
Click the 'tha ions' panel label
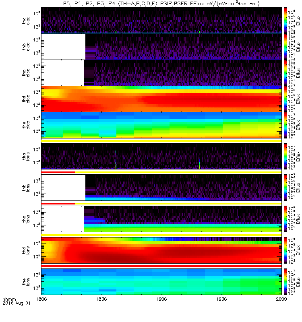coord(26,156)
